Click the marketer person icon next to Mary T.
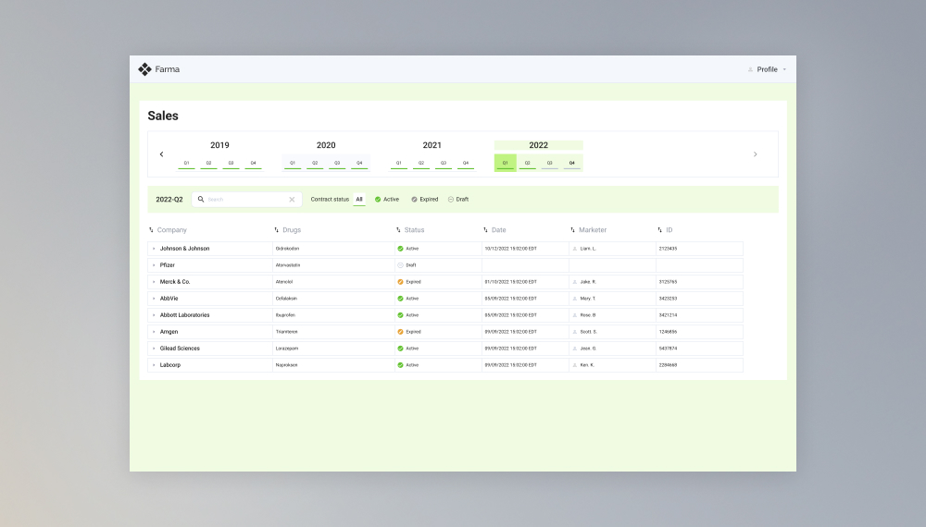Viewport: 926px width, 527px height. click(575, 299)
